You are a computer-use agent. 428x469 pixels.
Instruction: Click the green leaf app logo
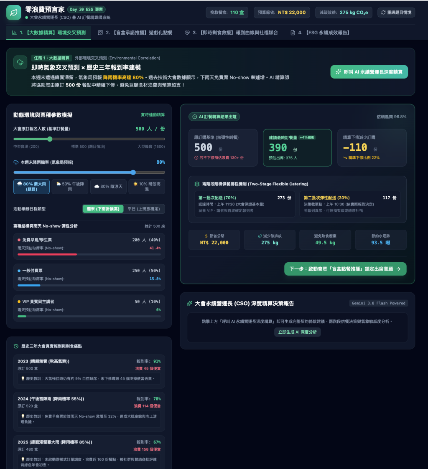(14, 13)
